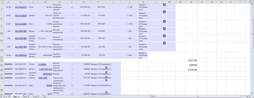The width and height of the screenshot is (254, 98).
Task: Click the car icon in row 9
Action: tap(164, 21)
